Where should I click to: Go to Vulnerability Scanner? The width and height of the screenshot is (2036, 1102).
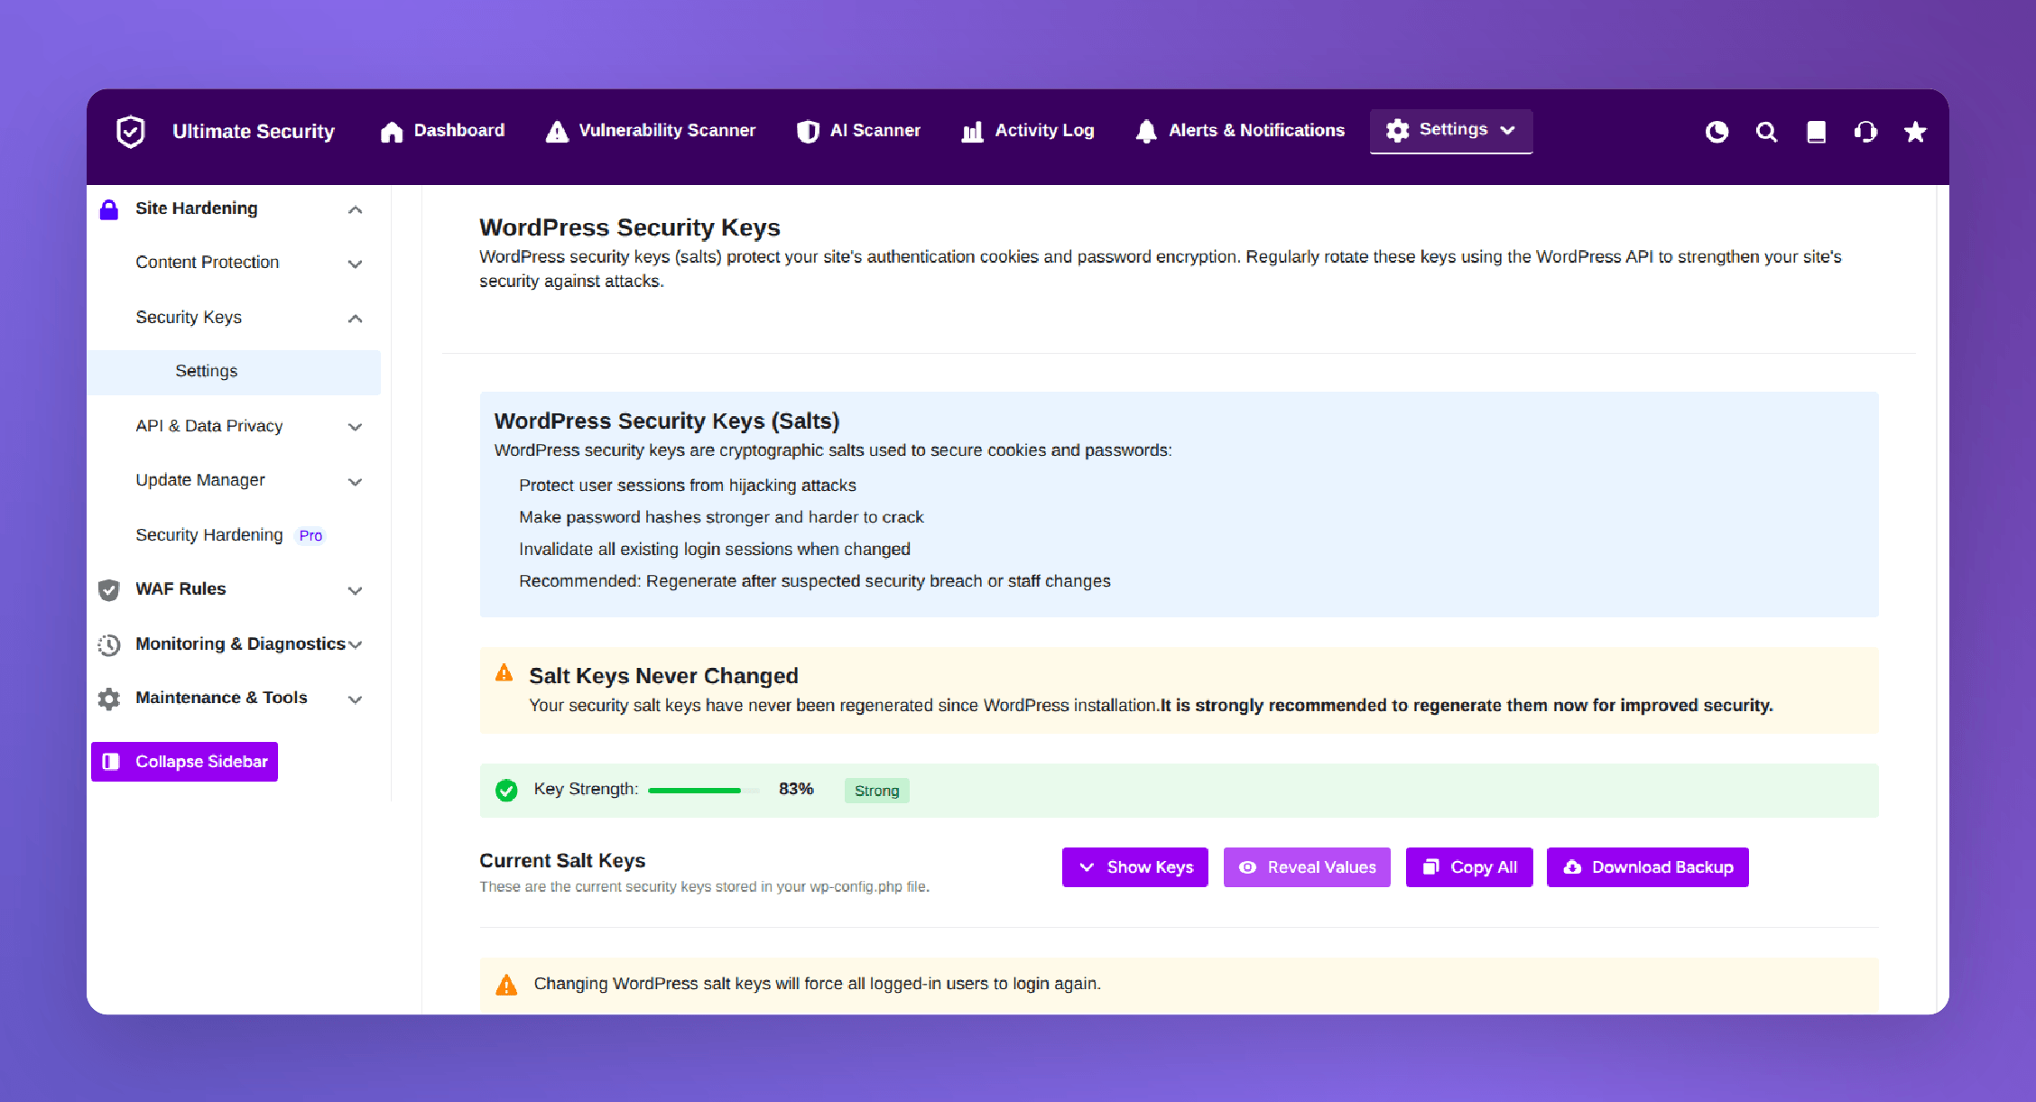point(651,131)
